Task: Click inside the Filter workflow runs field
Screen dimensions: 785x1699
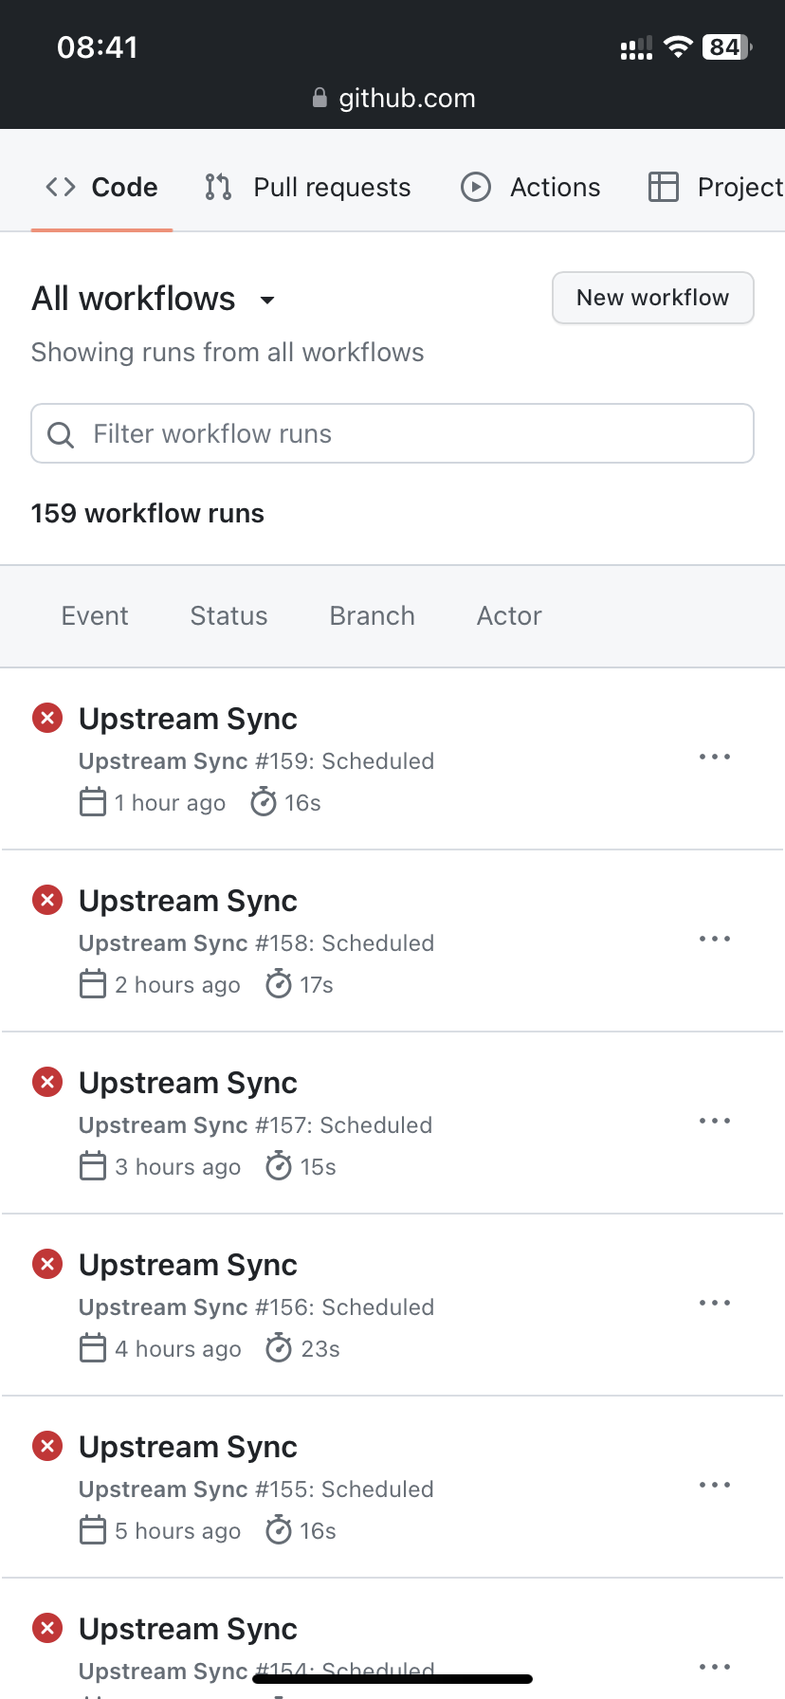Action: [x=379, y=433]
